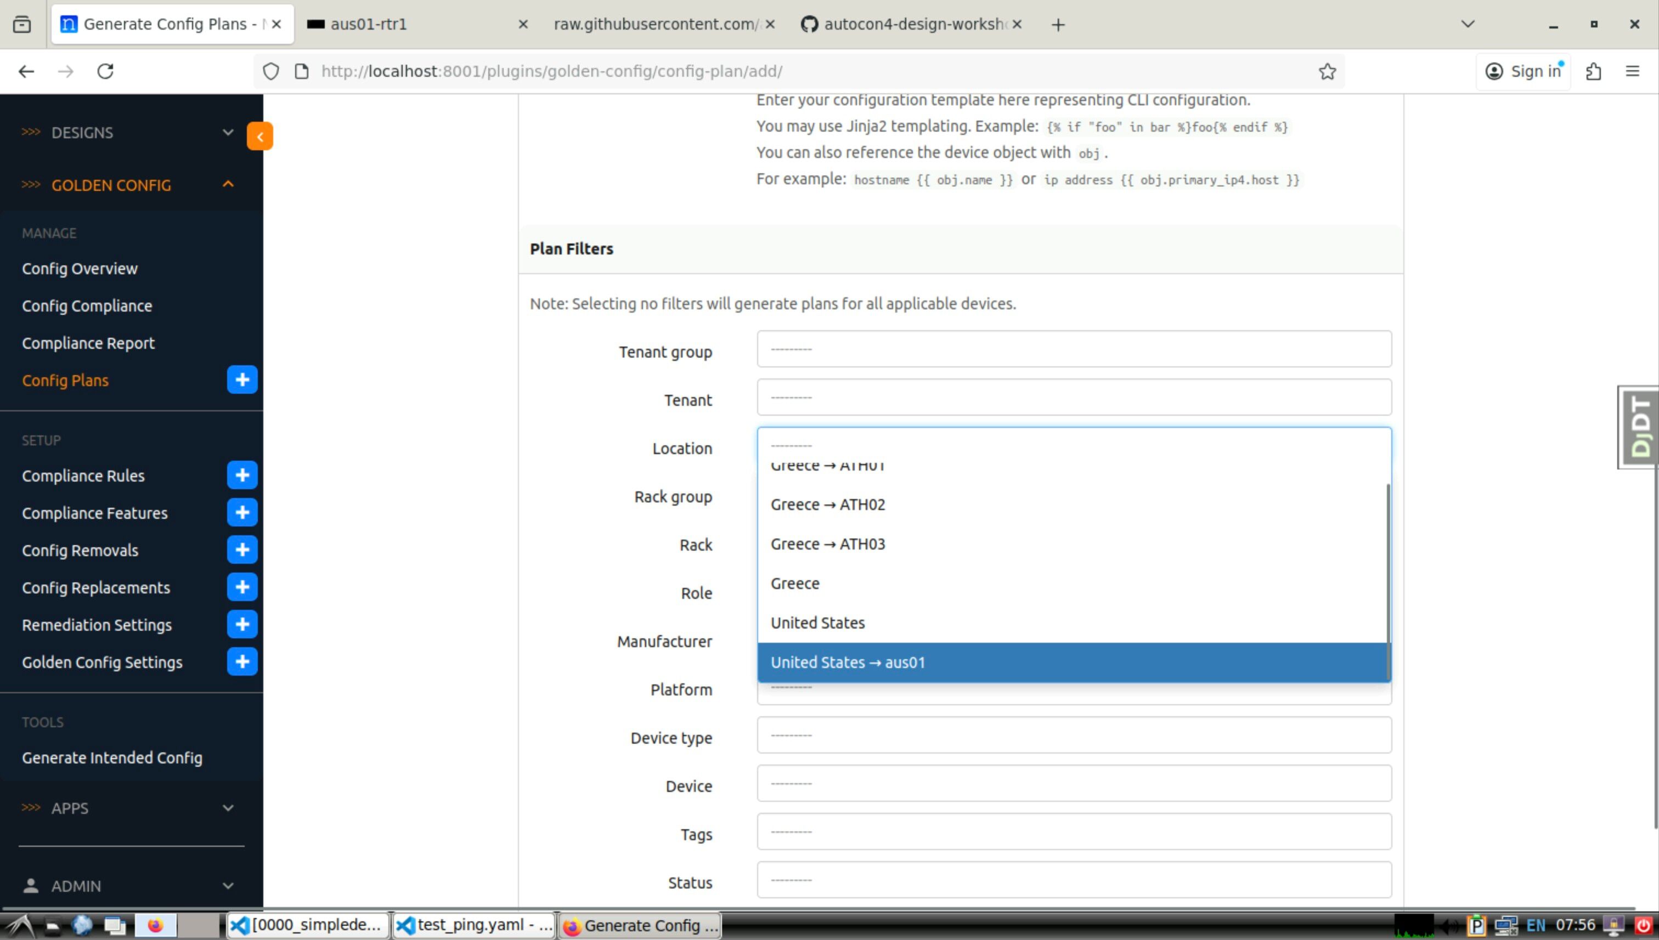Click the plus icon beside Config Plans

click(x=242, y=380)
